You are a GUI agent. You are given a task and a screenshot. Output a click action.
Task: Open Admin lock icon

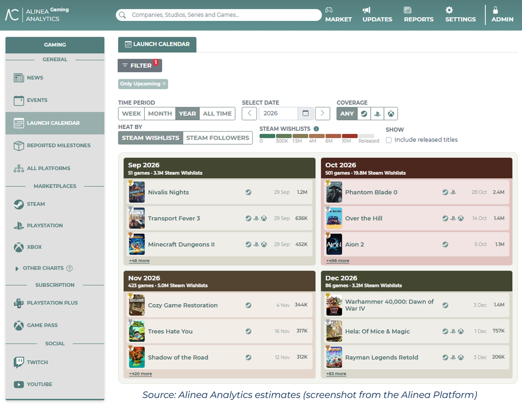click(495, 10)
